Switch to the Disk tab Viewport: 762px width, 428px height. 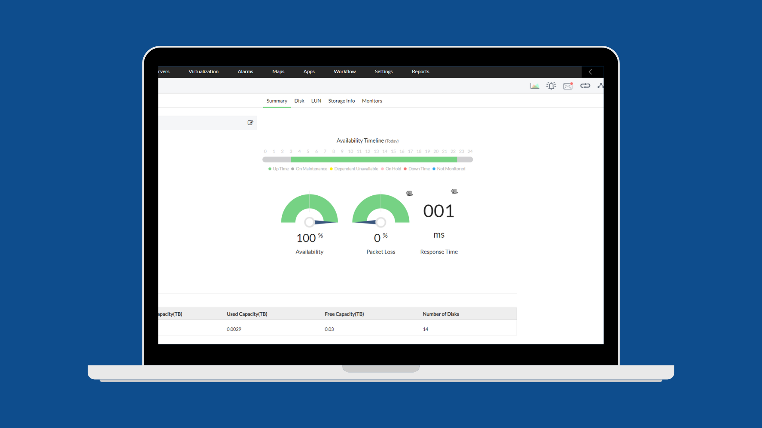click(x=299, y=101)
